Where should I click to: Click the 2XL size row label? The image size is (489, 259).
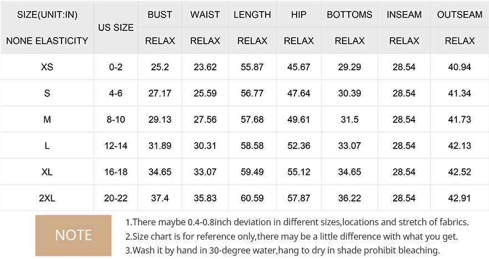(47, 198)
